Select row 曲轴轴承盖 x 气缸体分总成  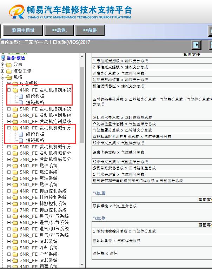pos(152,241)
